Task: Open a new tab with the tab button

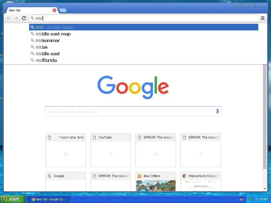Action: (63, 11)
